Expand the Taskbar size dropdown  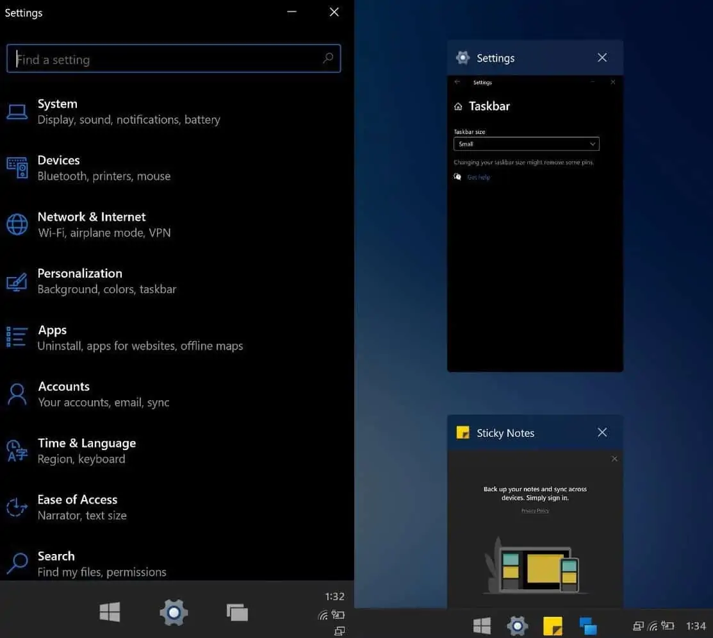tap(526, 144)
